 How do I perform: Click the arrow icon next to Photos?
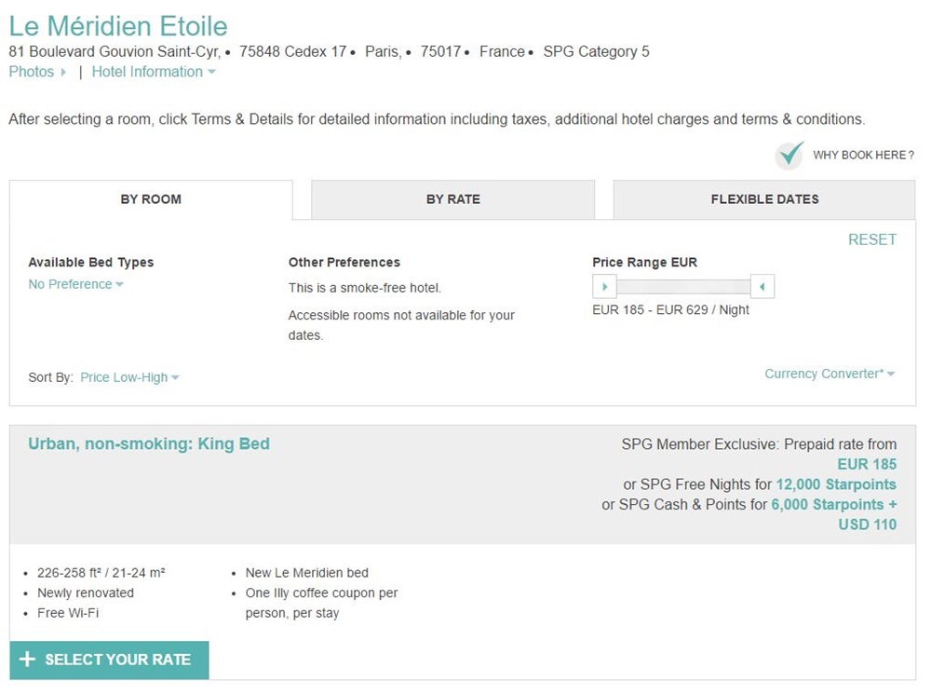pyautogui.click(x=63, y=72)
